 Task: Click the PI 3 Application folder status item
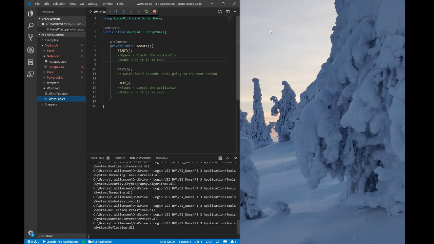click(100, 242)
